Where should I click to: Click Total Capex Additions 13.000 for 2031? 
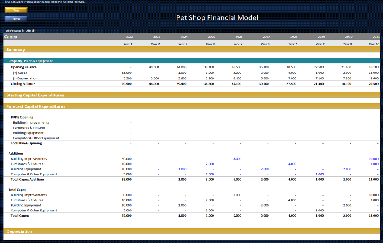pyautogui.click(x=373, y=180)
